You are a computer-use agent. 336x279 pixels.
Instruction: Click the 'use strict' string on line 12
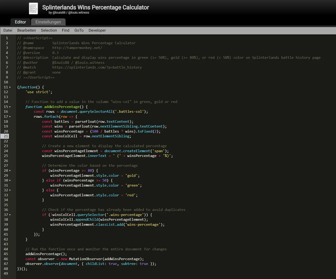point(39,92)
